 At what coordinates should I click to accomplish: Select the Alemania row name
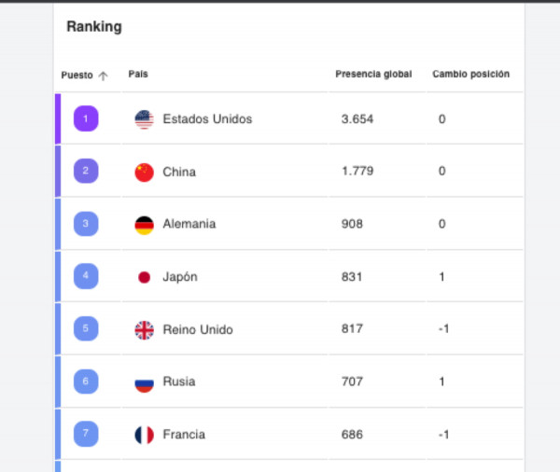pyautogui.click(x=189, y=224)
